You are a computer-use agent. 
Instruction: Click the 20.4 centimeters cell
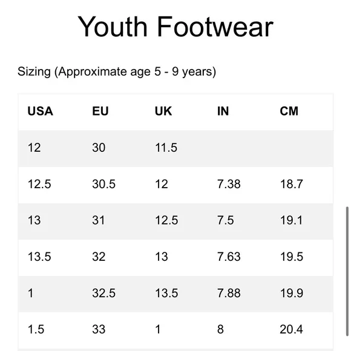coord(292,329)
